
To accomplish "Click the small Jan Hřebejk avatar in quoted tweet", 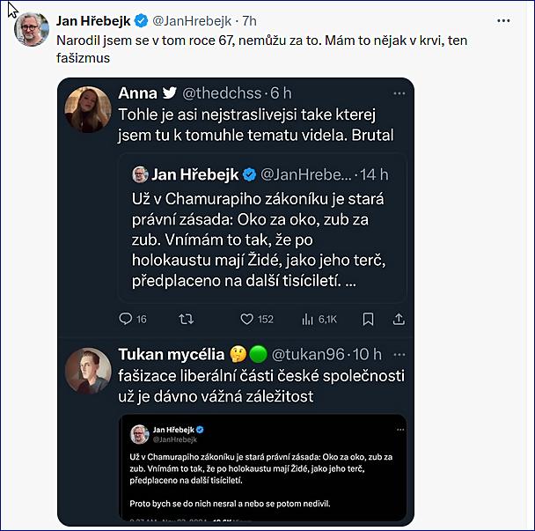I will click(x=141, y=174).
